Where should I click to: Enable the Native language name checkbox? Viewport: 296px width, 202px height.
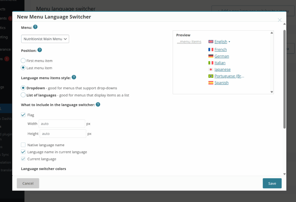pyautogui.click(x=23, y=145)
